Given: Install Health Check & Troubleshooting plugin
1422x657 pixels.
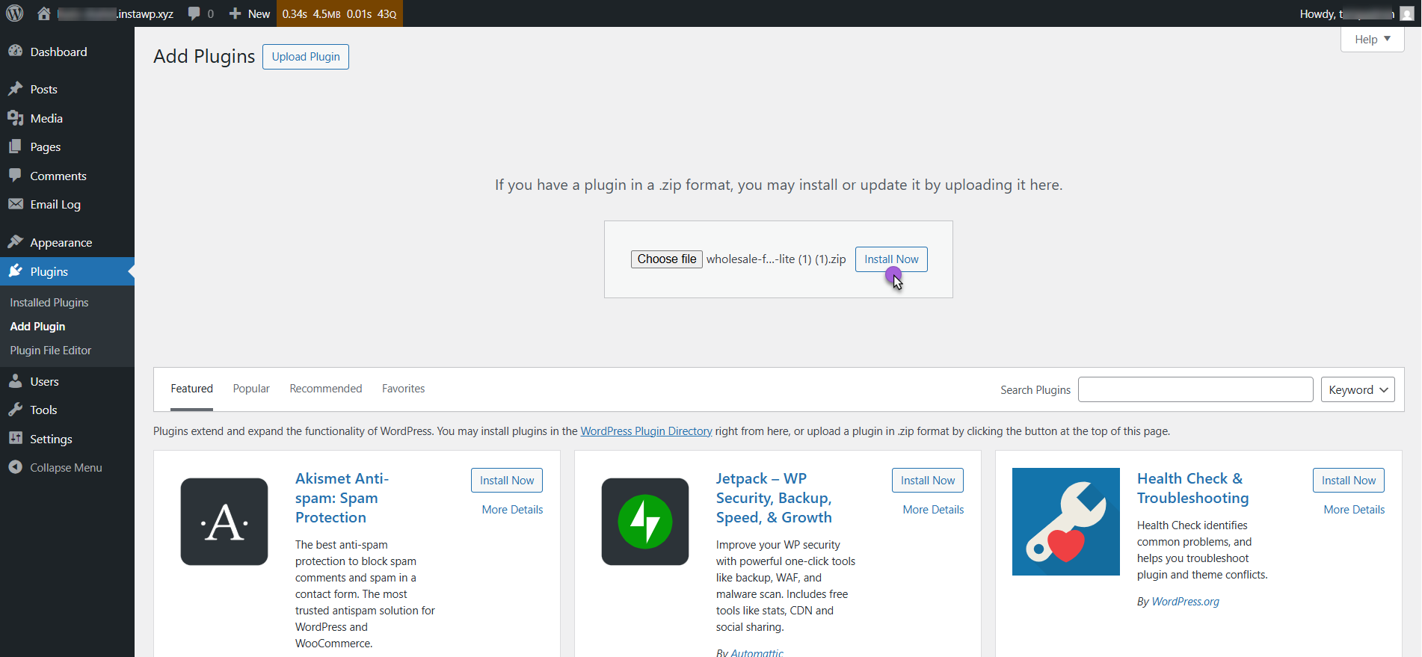Looking at the screenshot, I should click(x=1349, y=481).
